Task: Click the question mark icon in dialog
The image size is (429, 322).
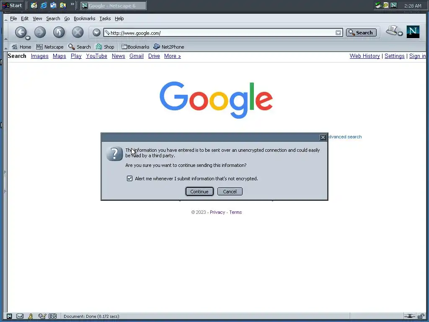Action: tap(114, 153)
